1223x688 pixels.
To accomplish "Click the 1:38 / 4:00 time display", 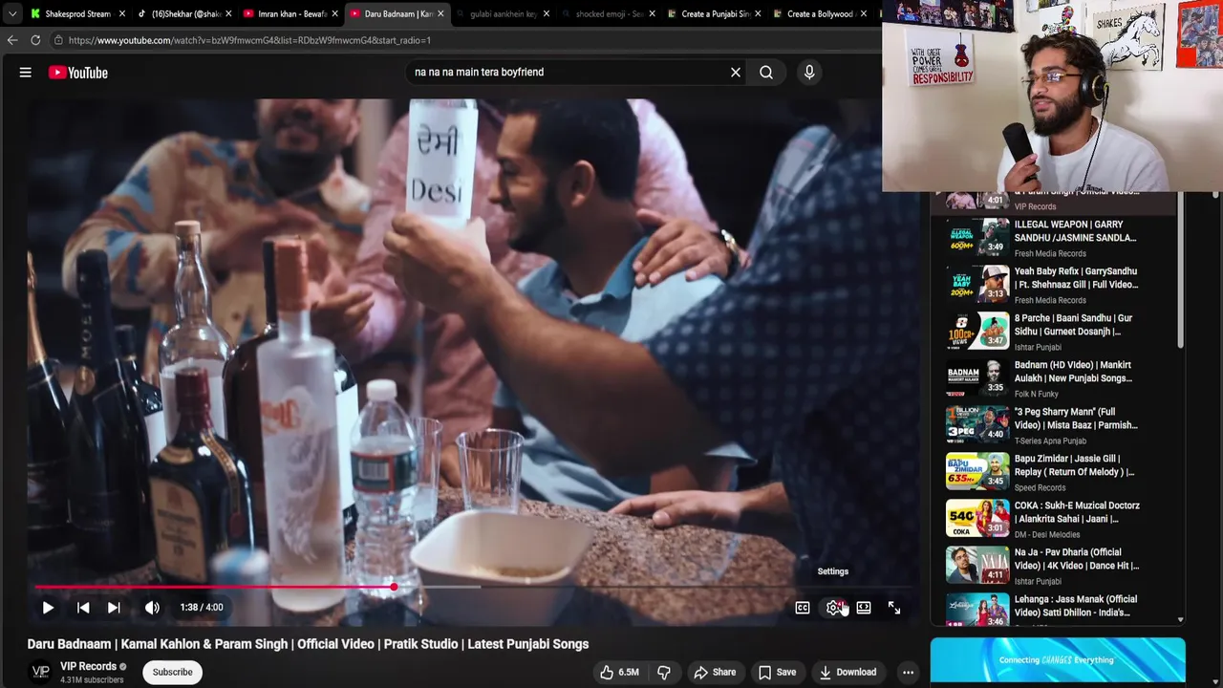I will [x=202, y=608].
